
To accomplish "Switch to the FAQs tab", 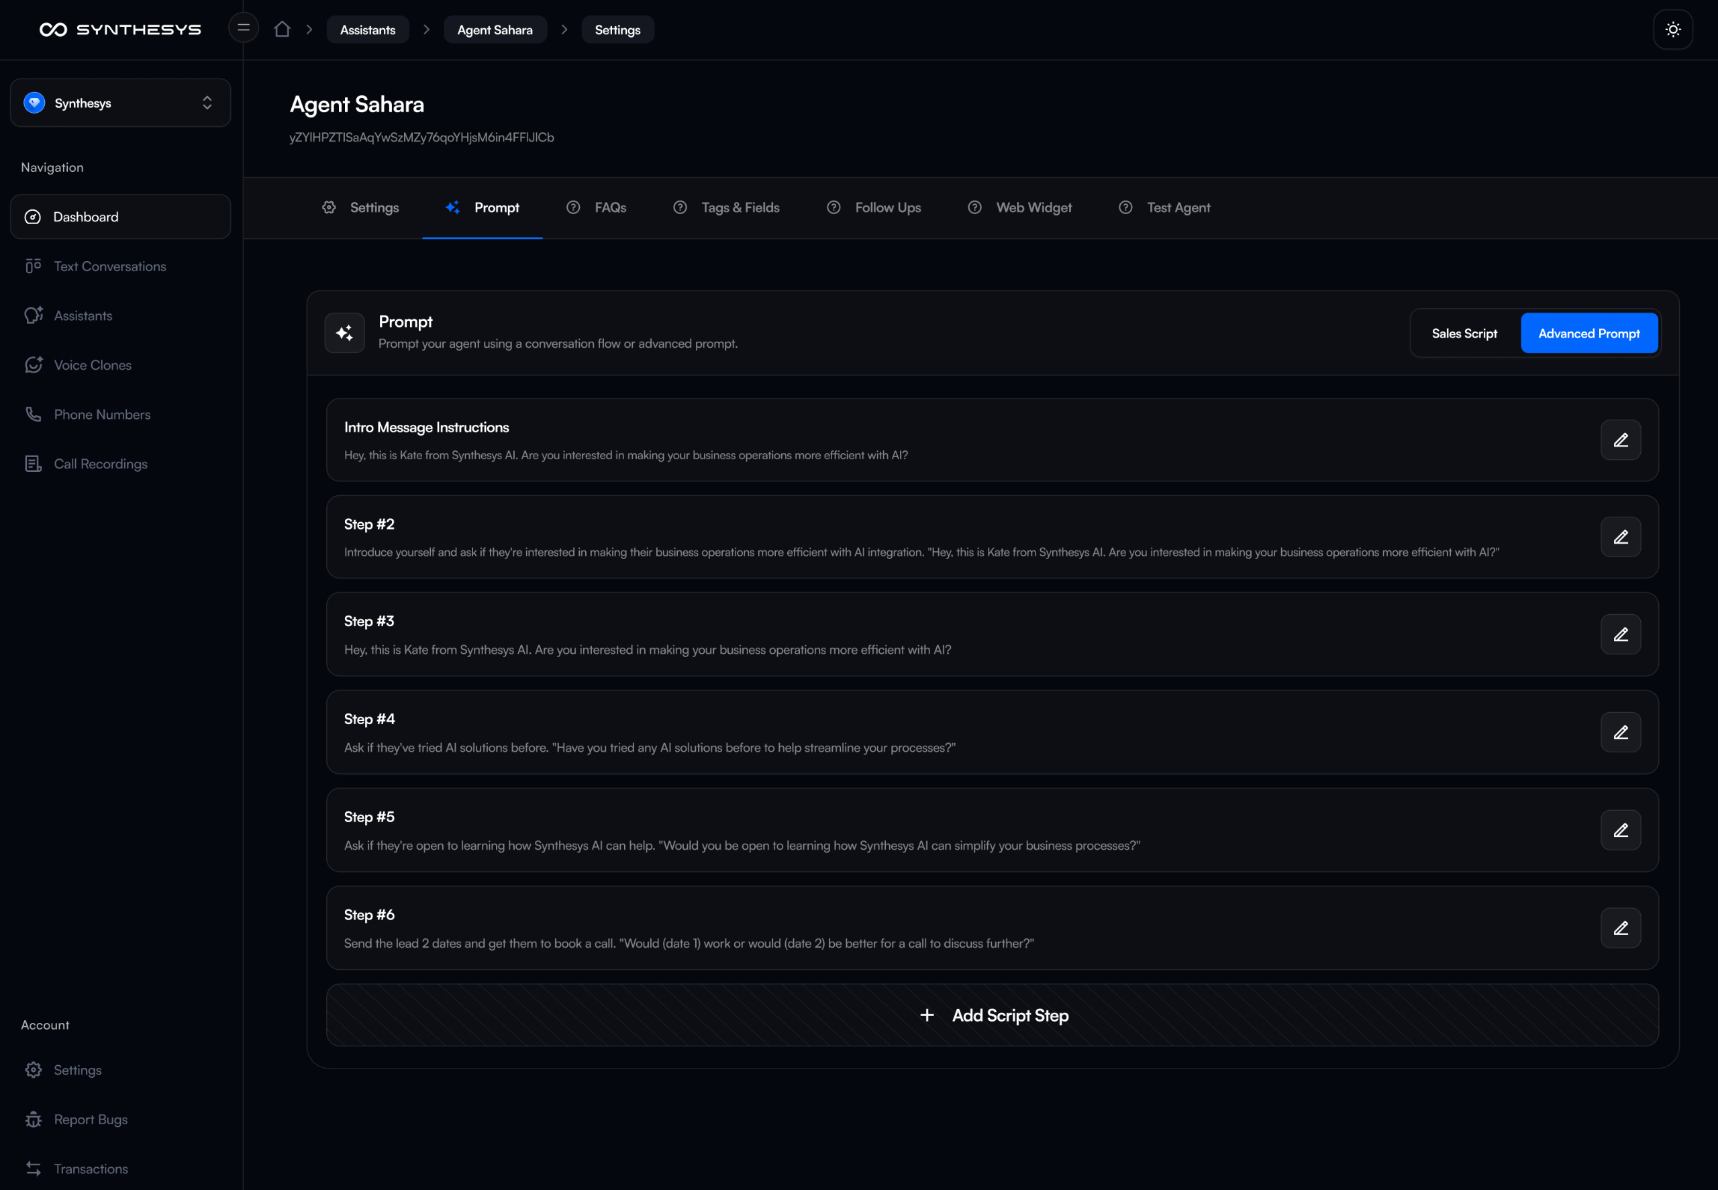I will click(597, 208).
